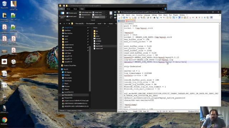Open the Share ribbon tab in File Explorer
The height and width of the screenshot is (128, 229).
click(x=75, y=9)
